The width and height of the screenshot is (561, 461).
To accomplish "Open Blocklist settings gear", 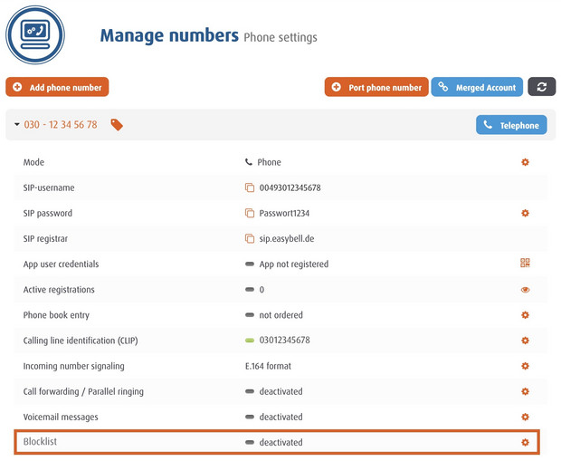I will pyautogui.click(x=525, y=442).
